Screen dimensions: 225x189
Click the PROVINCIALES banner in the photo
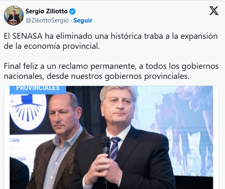[38, 89]
